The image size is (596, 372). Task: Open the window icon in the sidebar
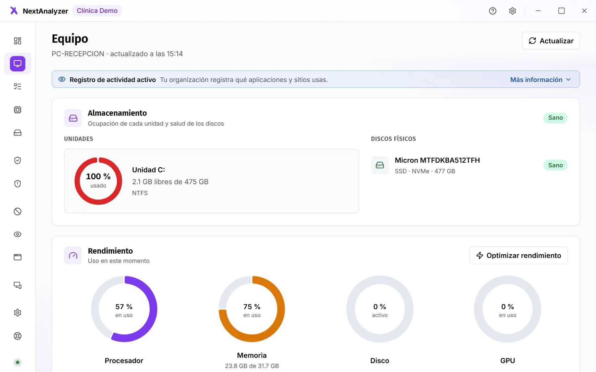18,257
